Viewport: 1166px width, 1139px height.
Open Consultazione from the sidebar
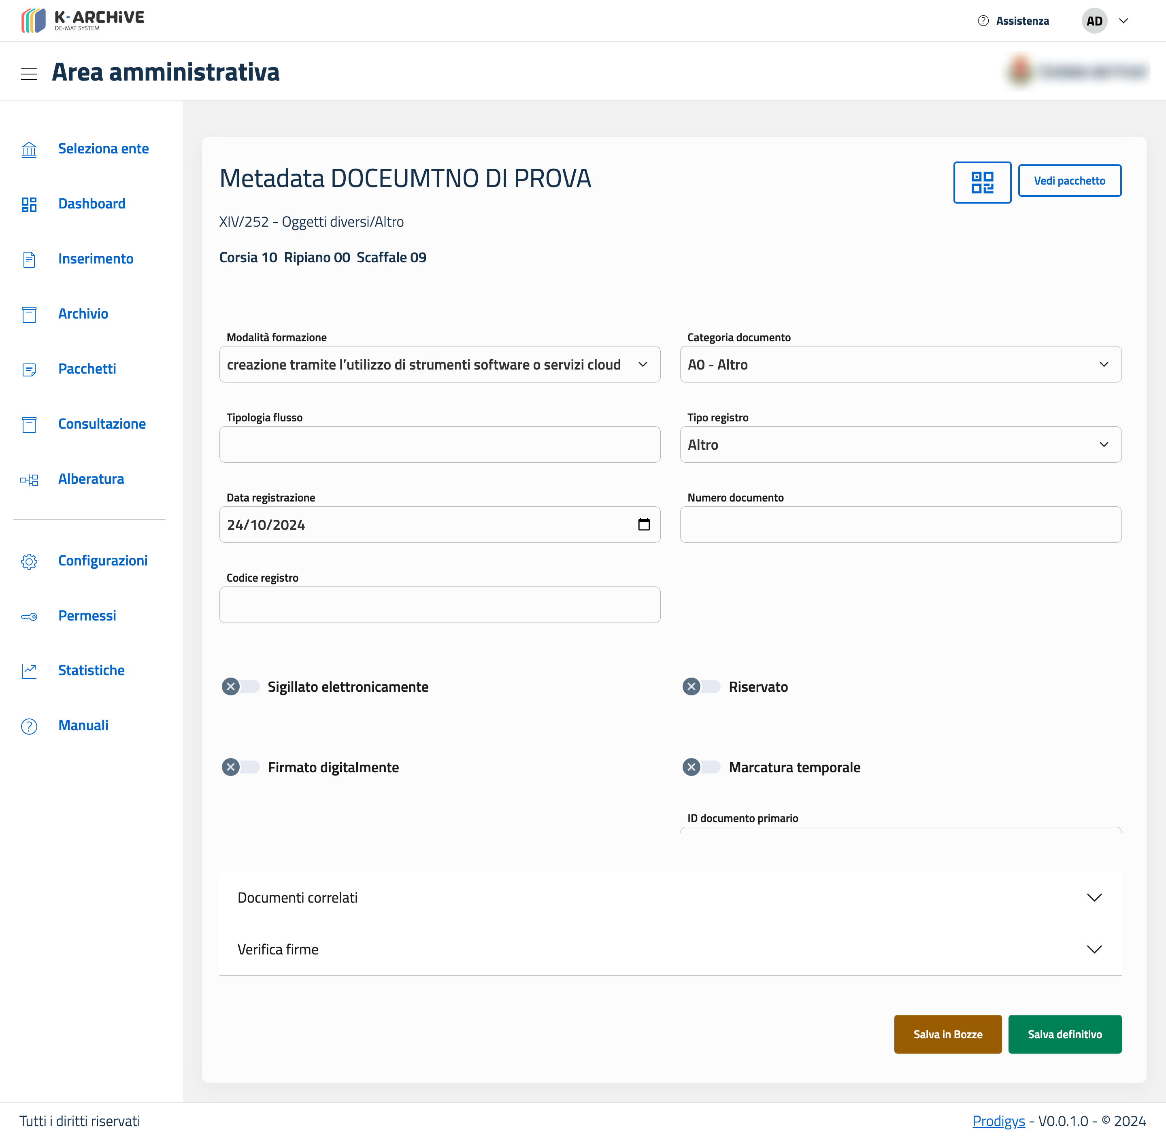(102, 423)
